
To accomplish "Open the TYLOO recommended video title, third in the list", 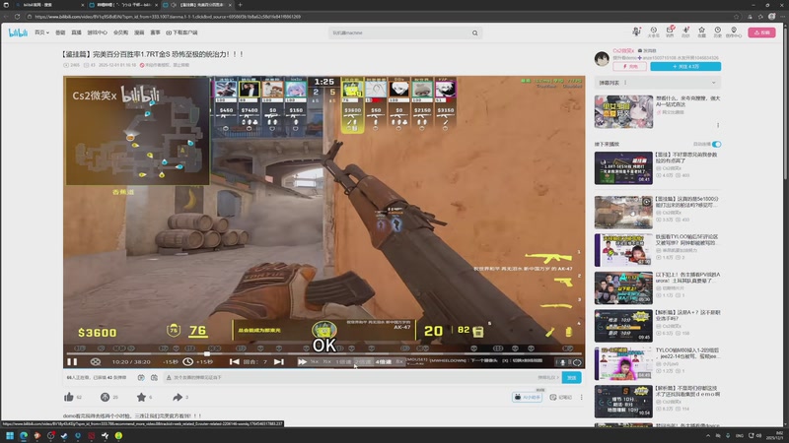I will point(686,239).
